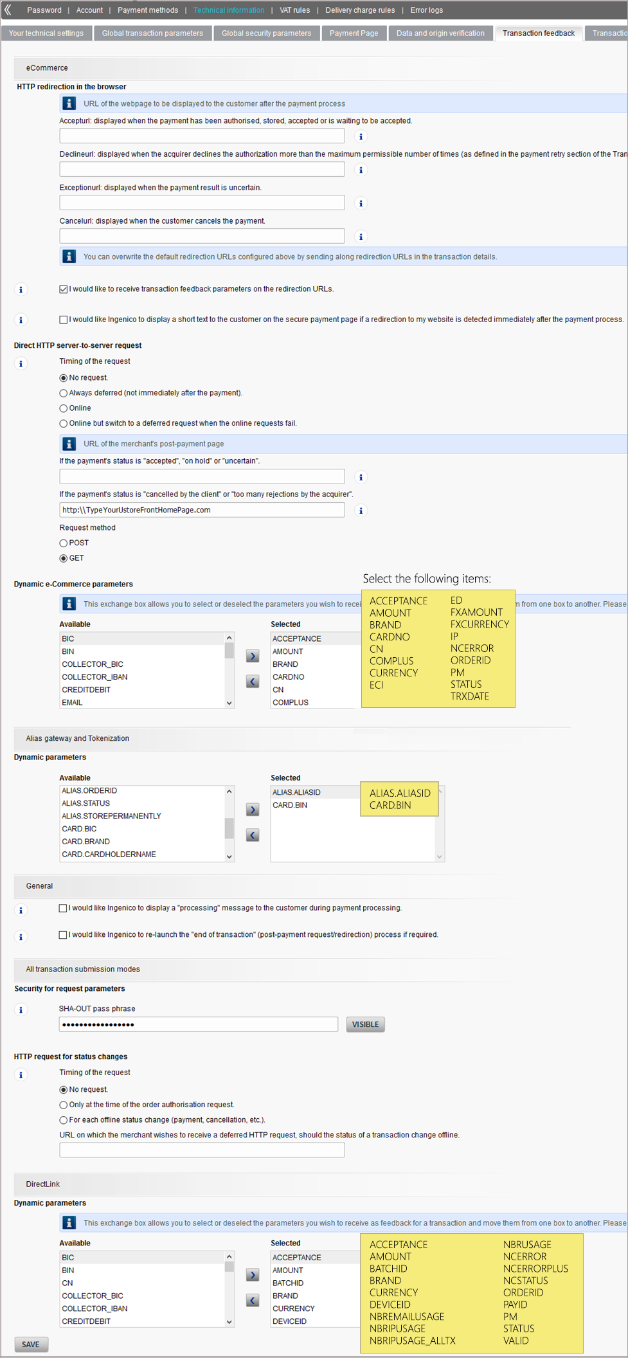Click the back double-chevron icon in top bar

8,10
